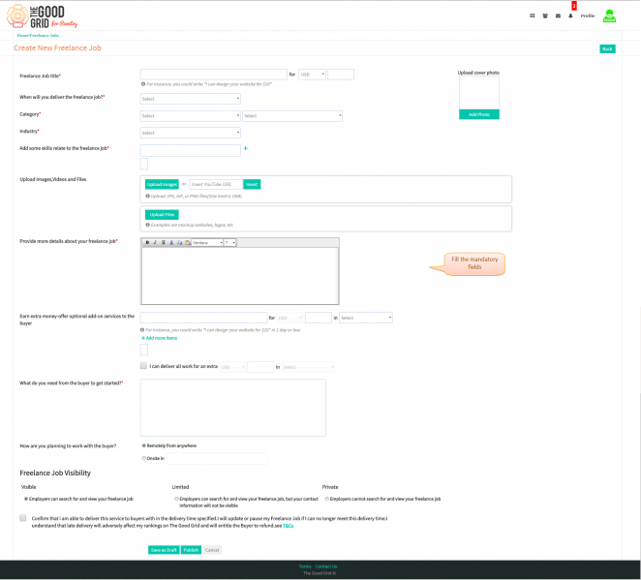Toggle bold in details editor toolbar
641x580 pixels.
coord(147,242)
